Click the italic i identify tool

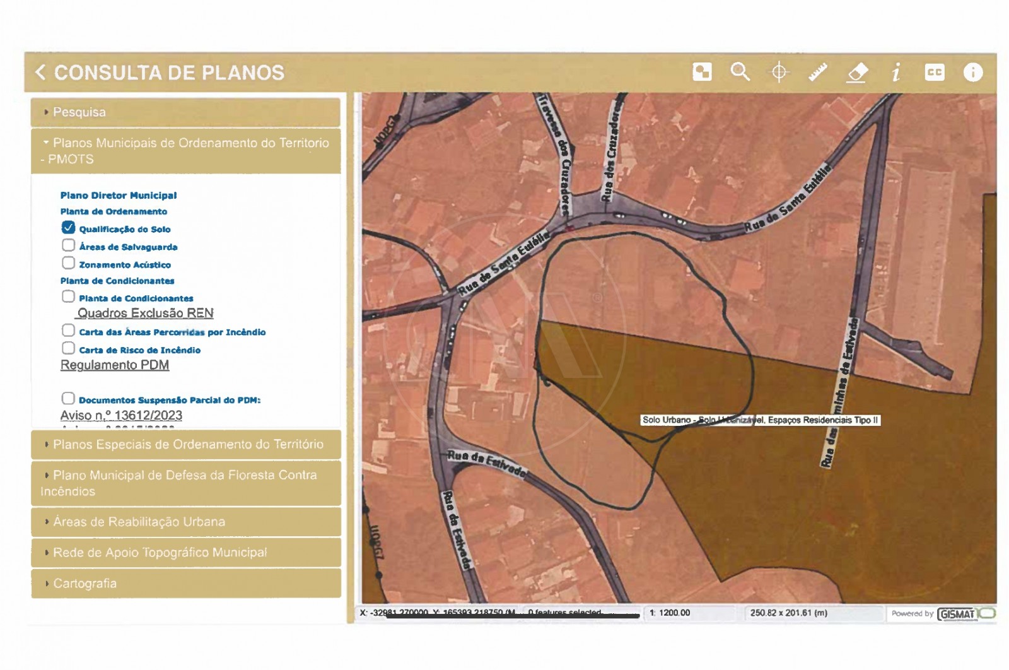[x=895, y=73]
